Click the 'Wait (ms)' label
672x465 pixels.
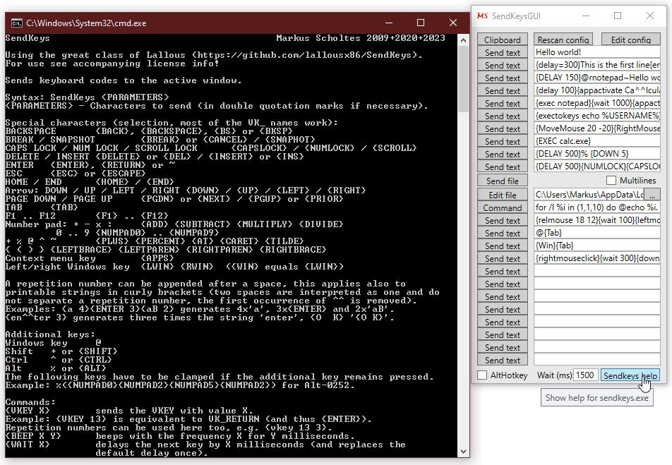[x=554, y=375]
